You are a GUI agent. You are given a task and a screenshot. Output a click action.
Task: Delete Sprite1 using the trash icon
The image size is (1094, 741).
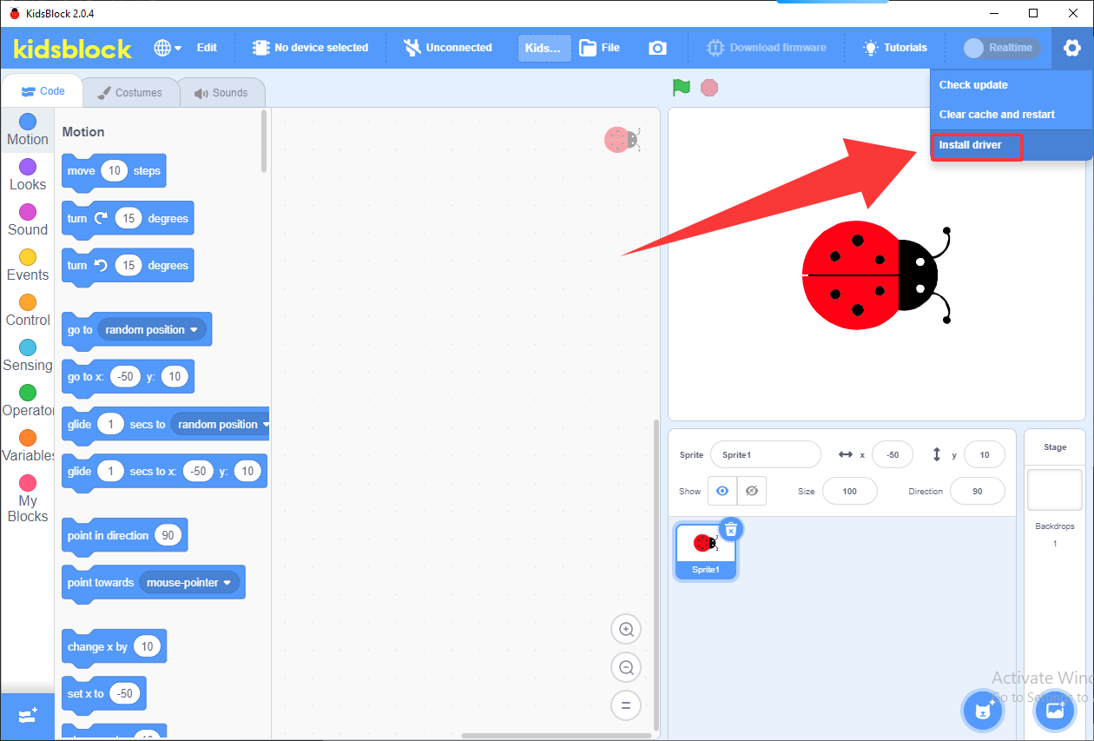pyautogui.click(x=731, y=529)
